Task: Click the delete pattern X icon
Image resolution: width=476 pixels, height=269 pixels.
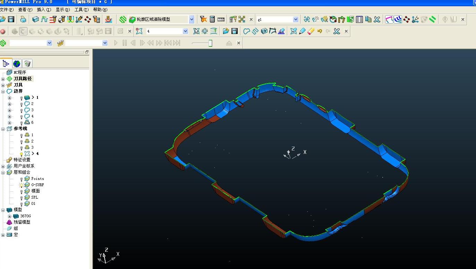Action: click(337, 31)
